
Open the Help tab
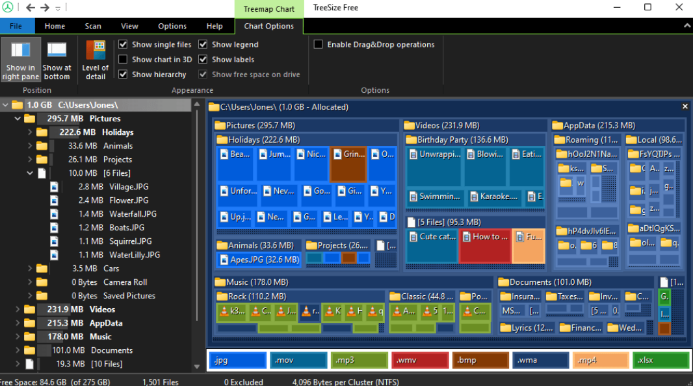coord(215,26)
